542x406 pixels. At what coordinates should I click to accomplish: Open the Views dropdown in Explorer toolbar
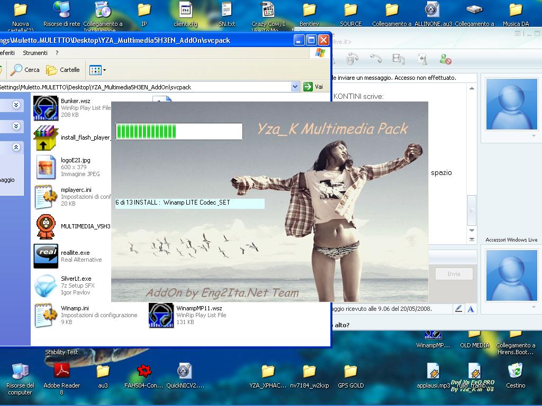tap(98, 70)
